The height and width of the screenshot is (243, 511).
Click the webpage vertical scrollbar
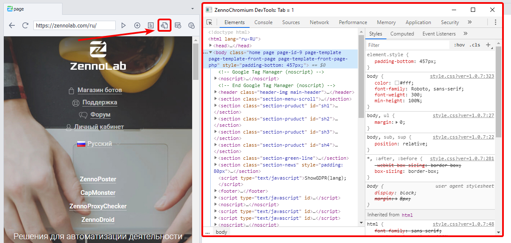[x=196, y=61]
